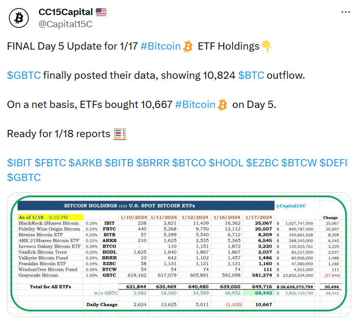Viewport: 359px width, 323px height.
Task: Open the CC15Capital display name
Action: click(x=66, y=12)
